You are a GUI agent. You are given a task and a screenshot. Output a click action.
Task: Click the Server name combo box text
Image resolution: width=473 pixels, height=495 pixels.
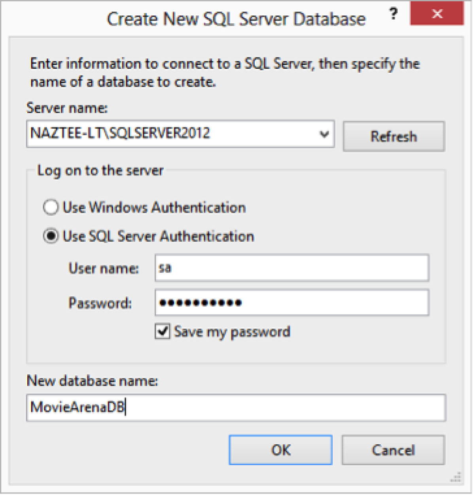click(120, 133)
